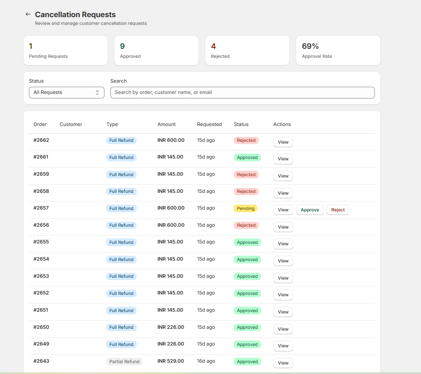Click the stepper arrows on the Status selector
421x374 pixels.
click(97, 92)
